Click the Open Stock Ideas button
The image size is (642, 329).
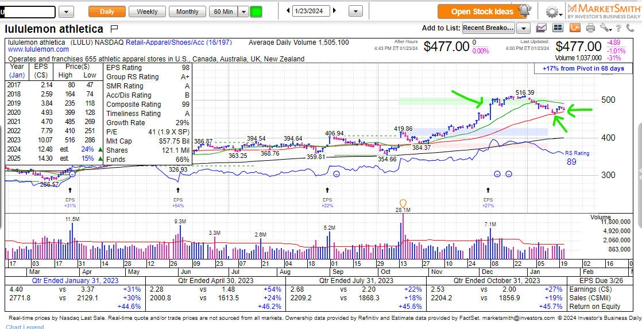coord(481,11)
